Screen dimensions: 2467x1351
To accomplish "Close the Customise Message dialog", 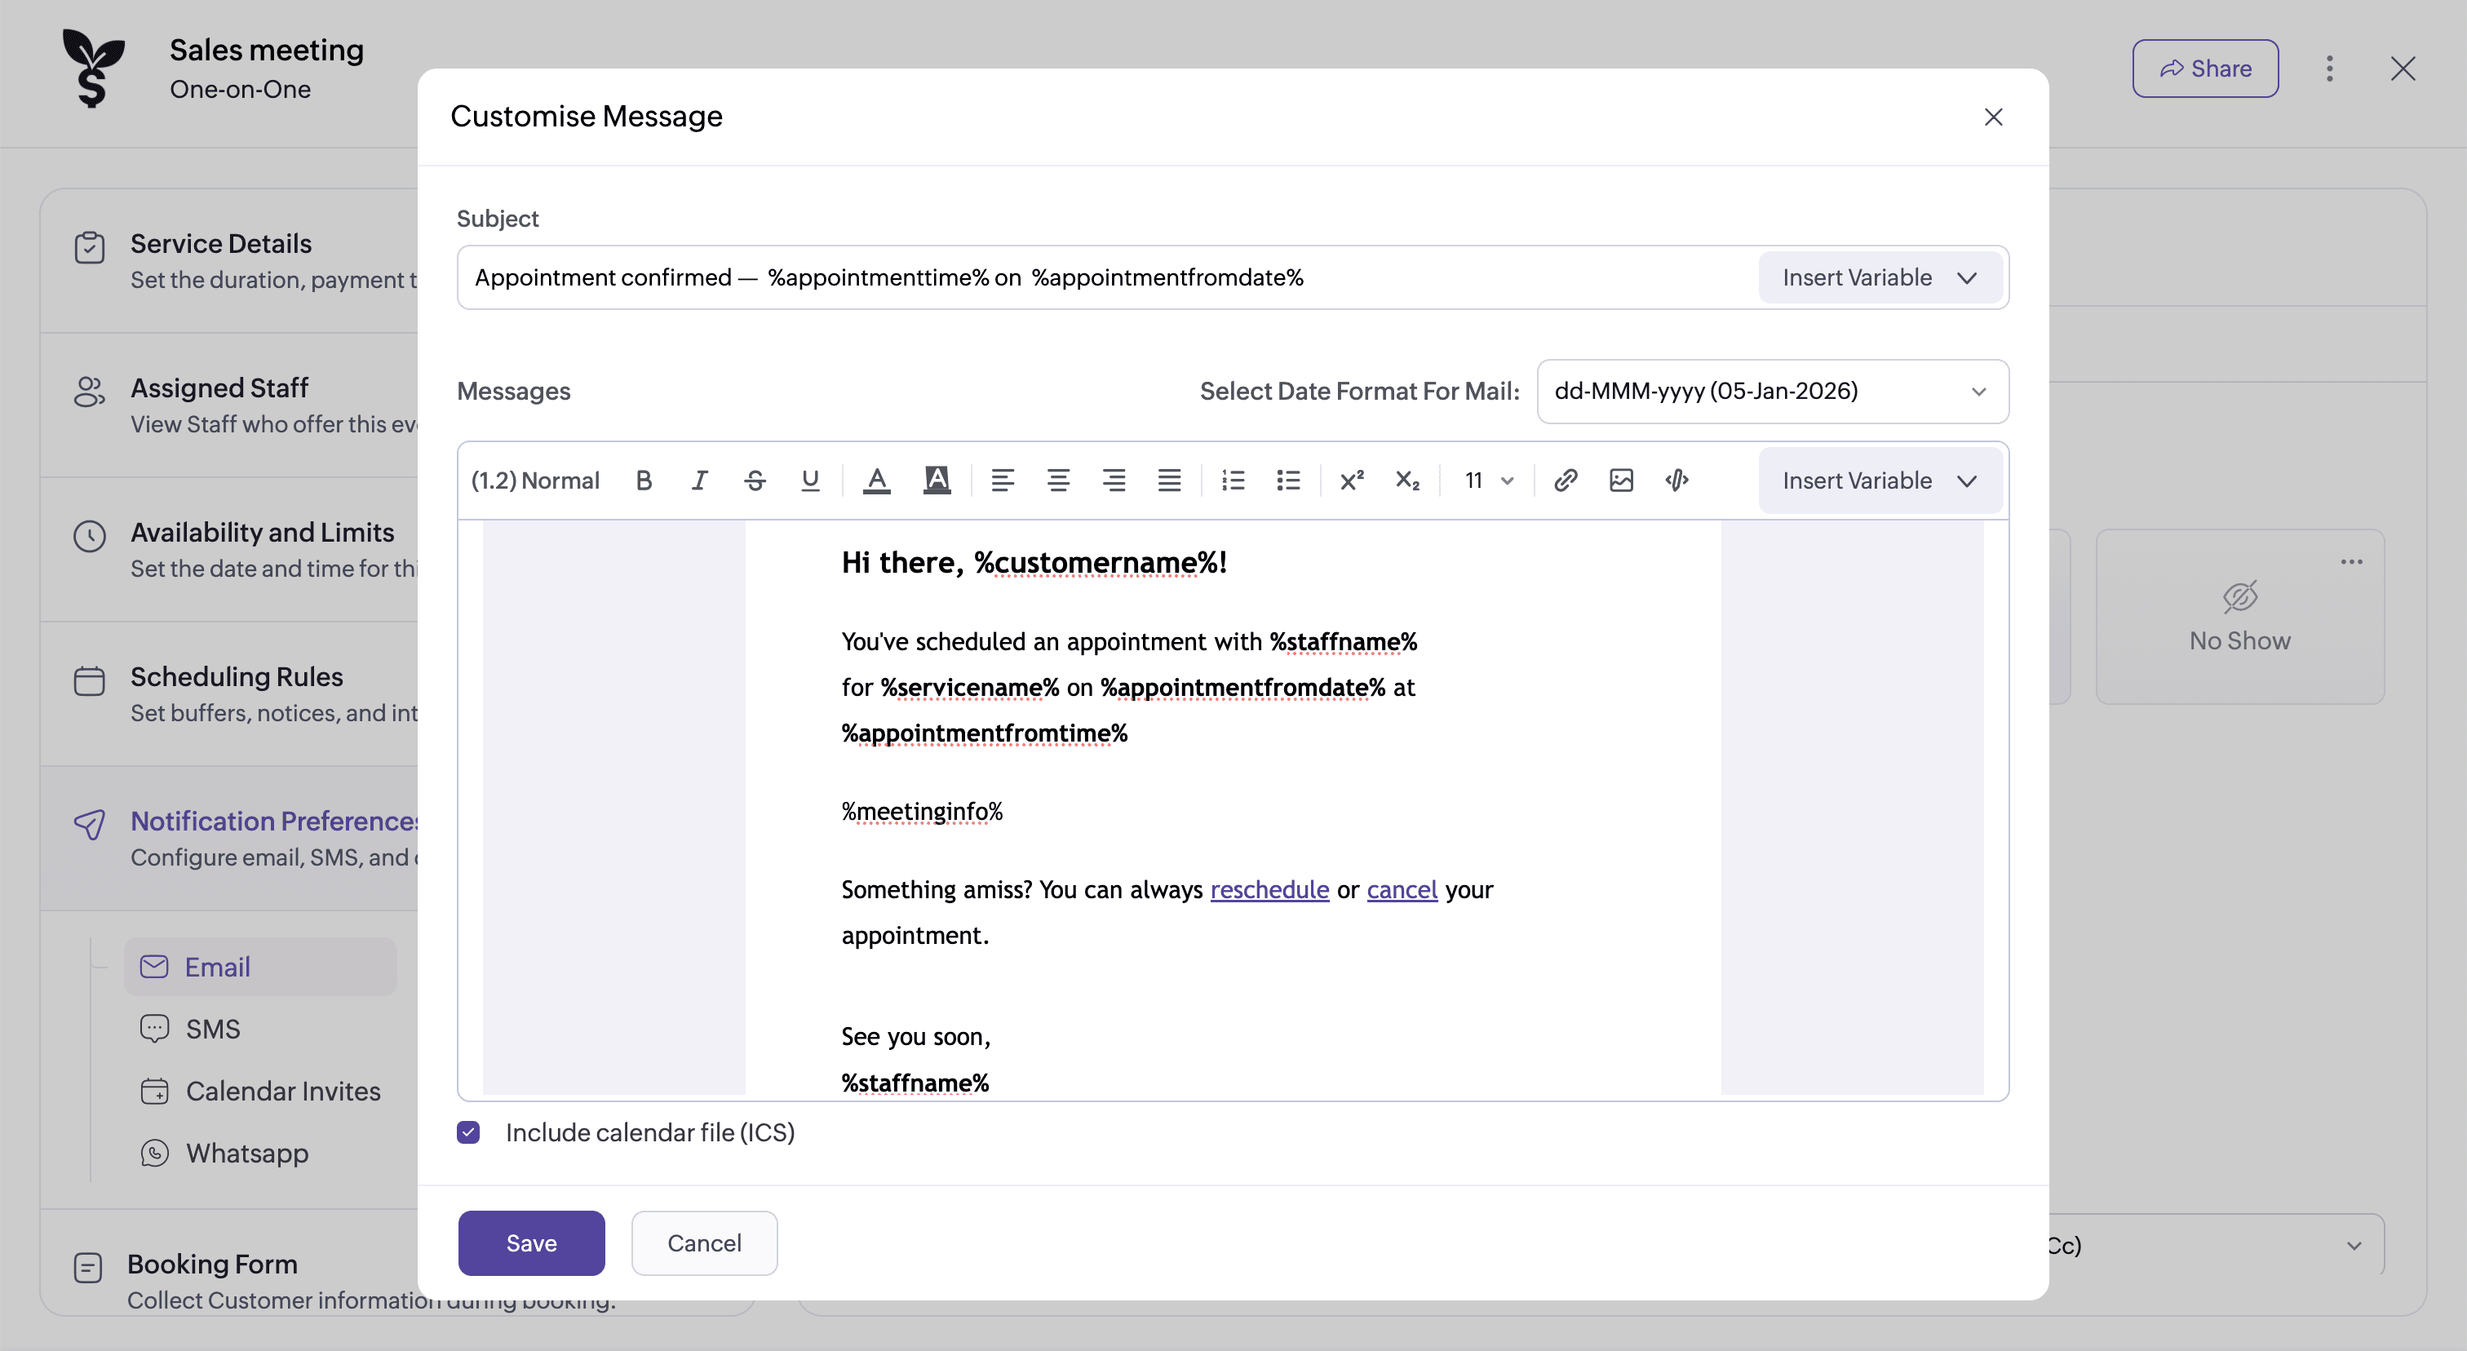I will click(x=1993, y=117).
